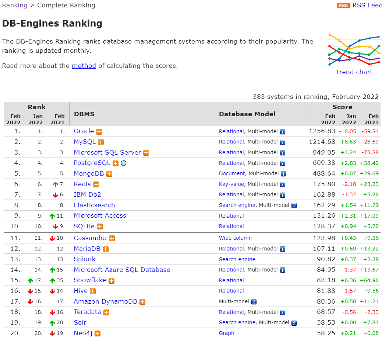This screenshot has width=382, height=339.
Task: Click the plus icon next to Neo4j
Action: 98,333
